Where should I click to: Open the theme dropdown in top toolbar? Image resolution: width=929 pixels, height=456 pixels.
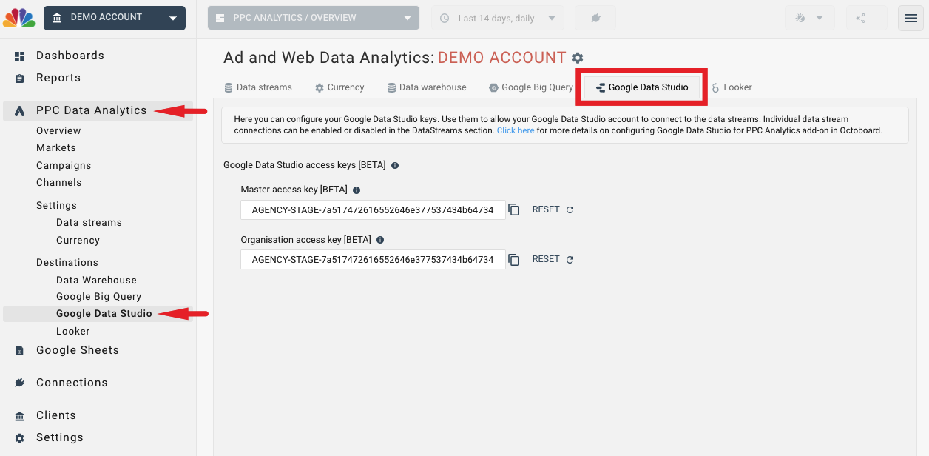click(809, 18)
